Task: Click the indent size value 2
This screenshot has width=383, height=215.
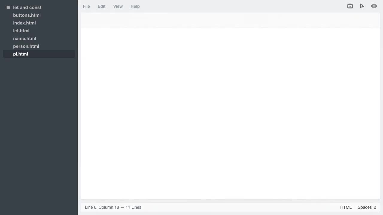Action: point(375,207)
